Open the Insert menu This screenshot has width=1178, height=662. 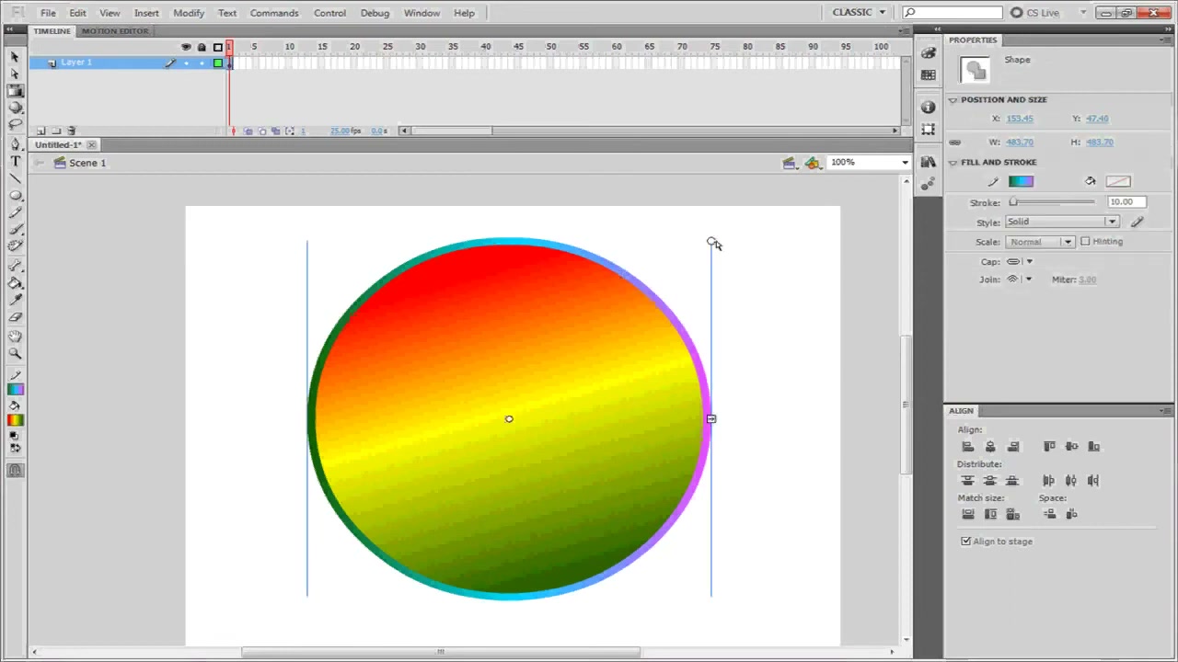(146, 13)
